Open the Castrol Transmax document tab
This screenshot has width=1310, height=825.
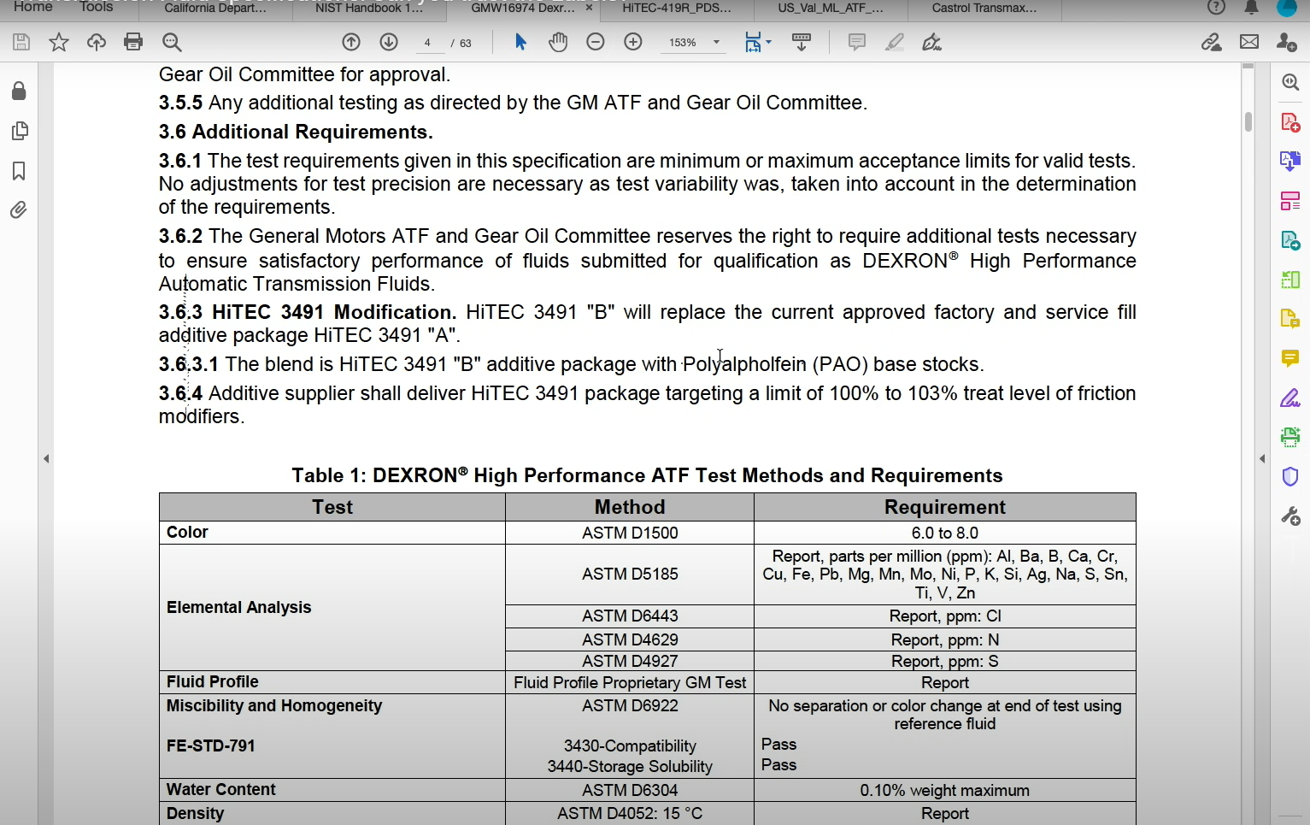[x=984, y=9]
